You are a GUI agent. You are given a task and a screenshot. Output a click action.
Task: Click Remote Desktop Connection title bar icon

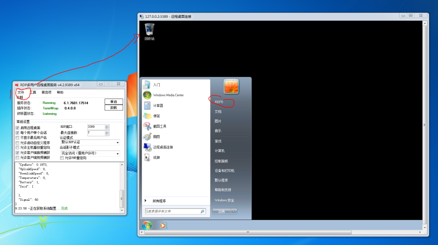[142, 17]
